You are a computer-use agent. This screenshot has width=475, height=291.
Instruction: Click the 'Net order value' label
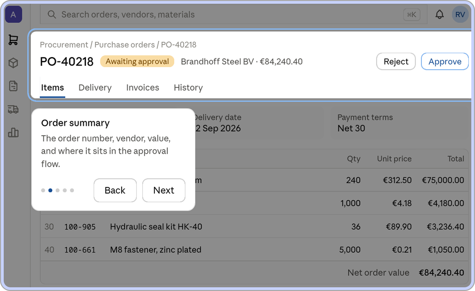[x=378, y=272]
